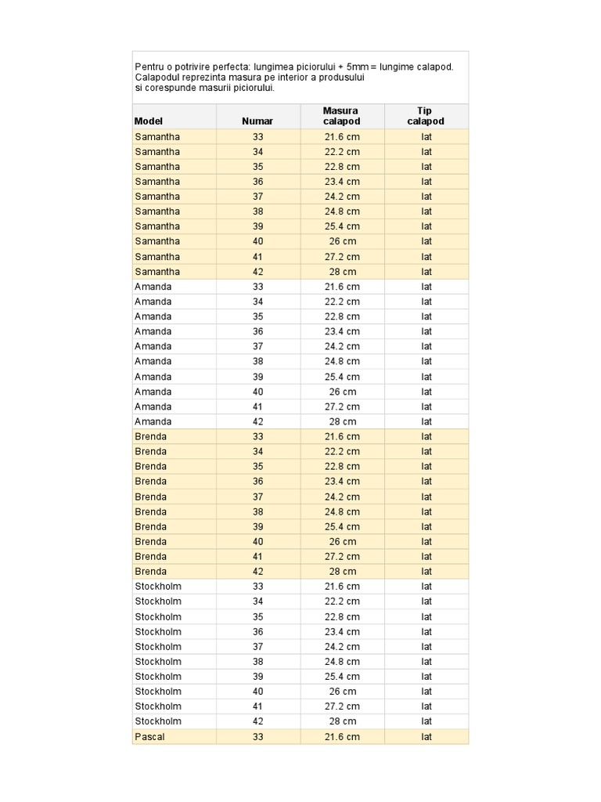Click the Samantha 27.2 cm measurement cell

tap(343, 257)
